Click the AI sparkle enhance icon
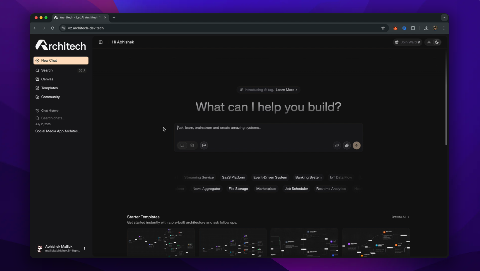Screen dimensions: 480x271 (x=337, y=145)
